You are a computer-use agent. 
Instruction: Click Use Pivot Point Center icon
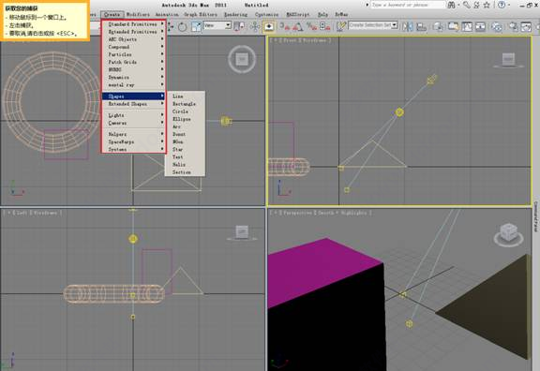click(239, 26)
